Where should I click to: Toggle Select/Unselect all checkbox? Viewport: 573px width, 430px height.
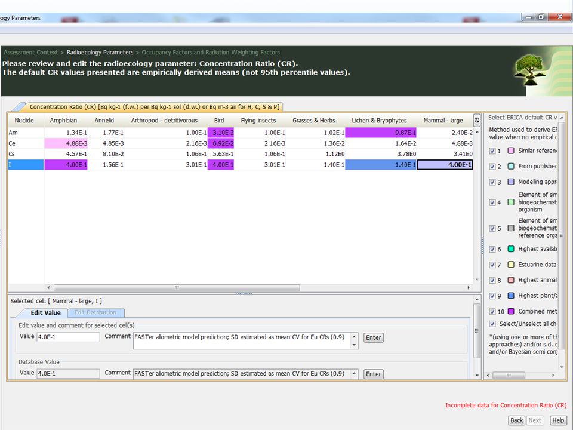(492, 324)
